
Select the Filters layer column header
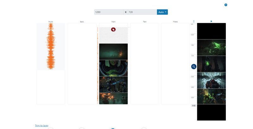pyautogui.click(x=176, y=21)
